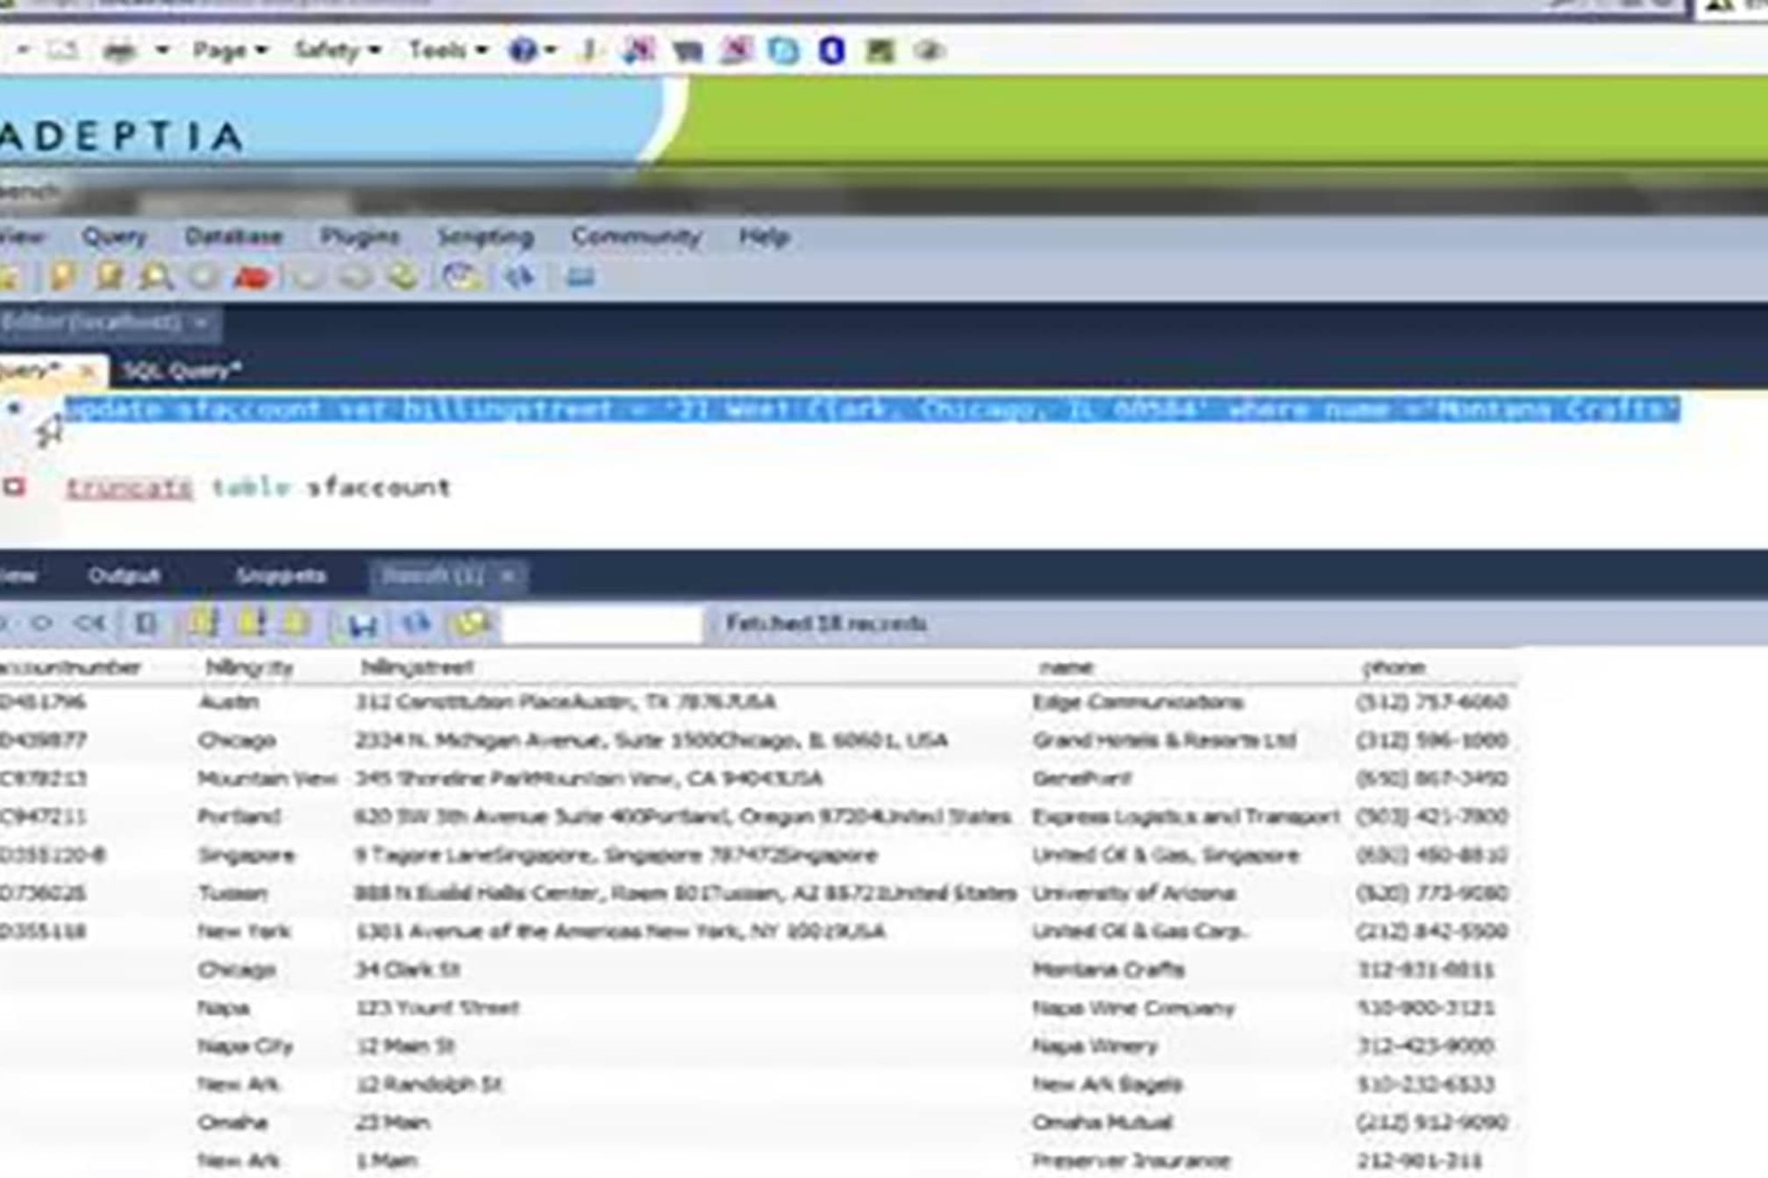
Task: Switch to the Snippets tab
Action: [281, 576]
